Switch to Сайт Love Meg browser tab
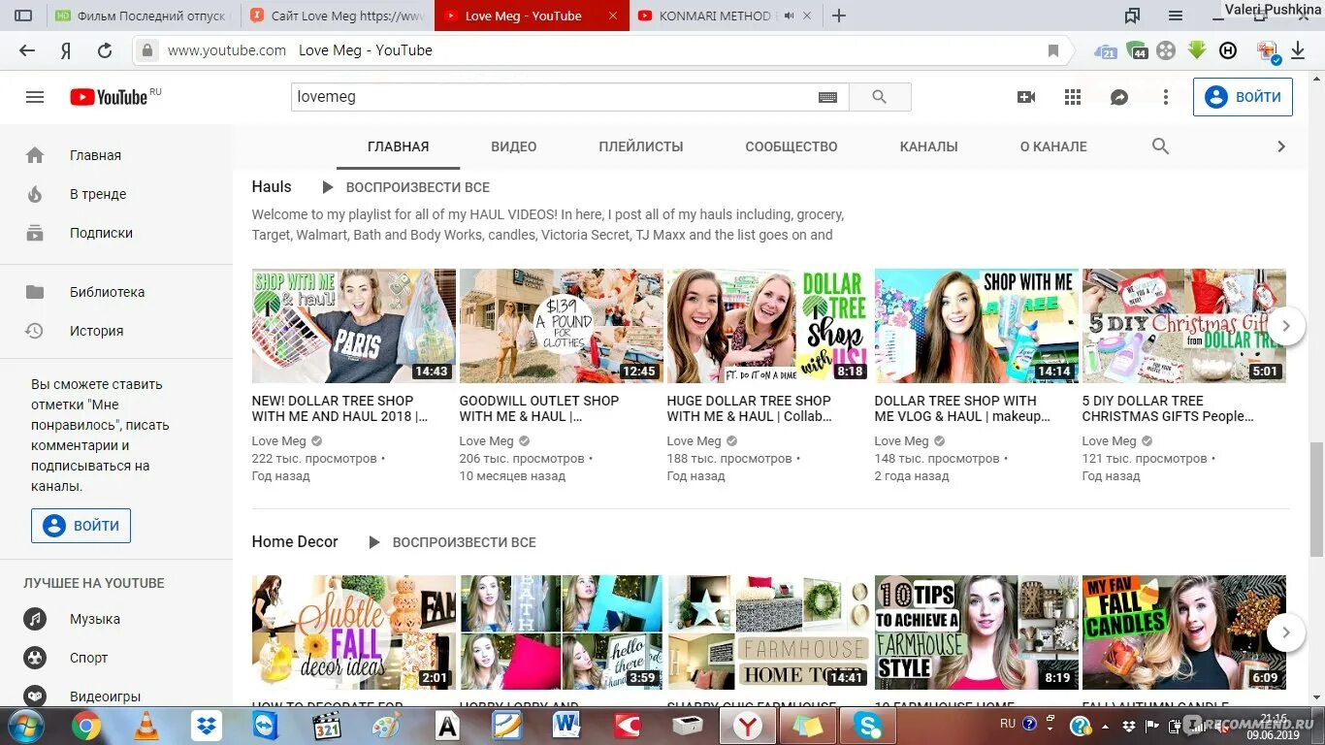 [x=337, y=16]
